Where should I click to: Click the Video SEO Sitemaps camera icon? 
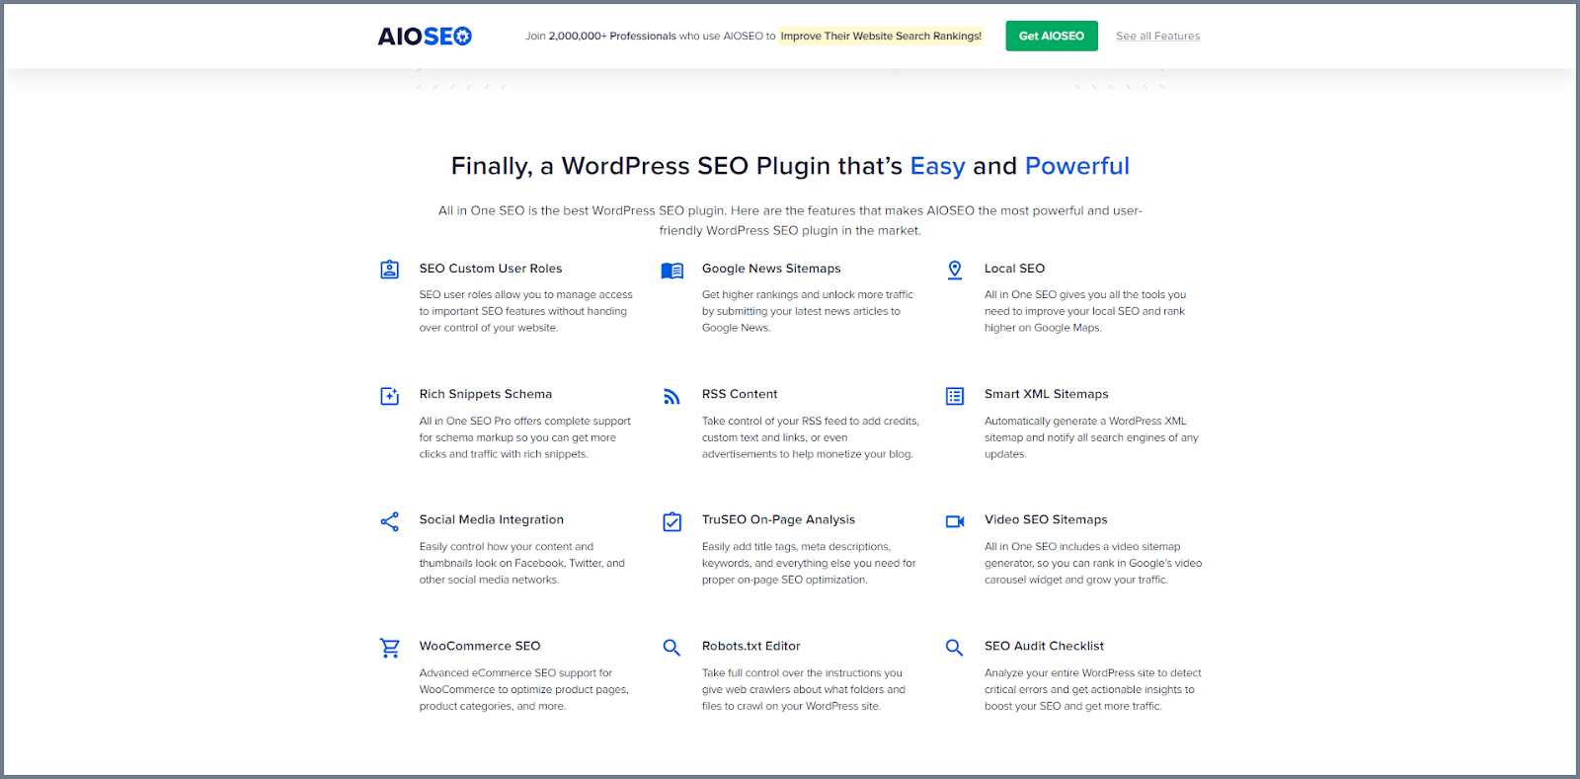(x=955, y=521)
